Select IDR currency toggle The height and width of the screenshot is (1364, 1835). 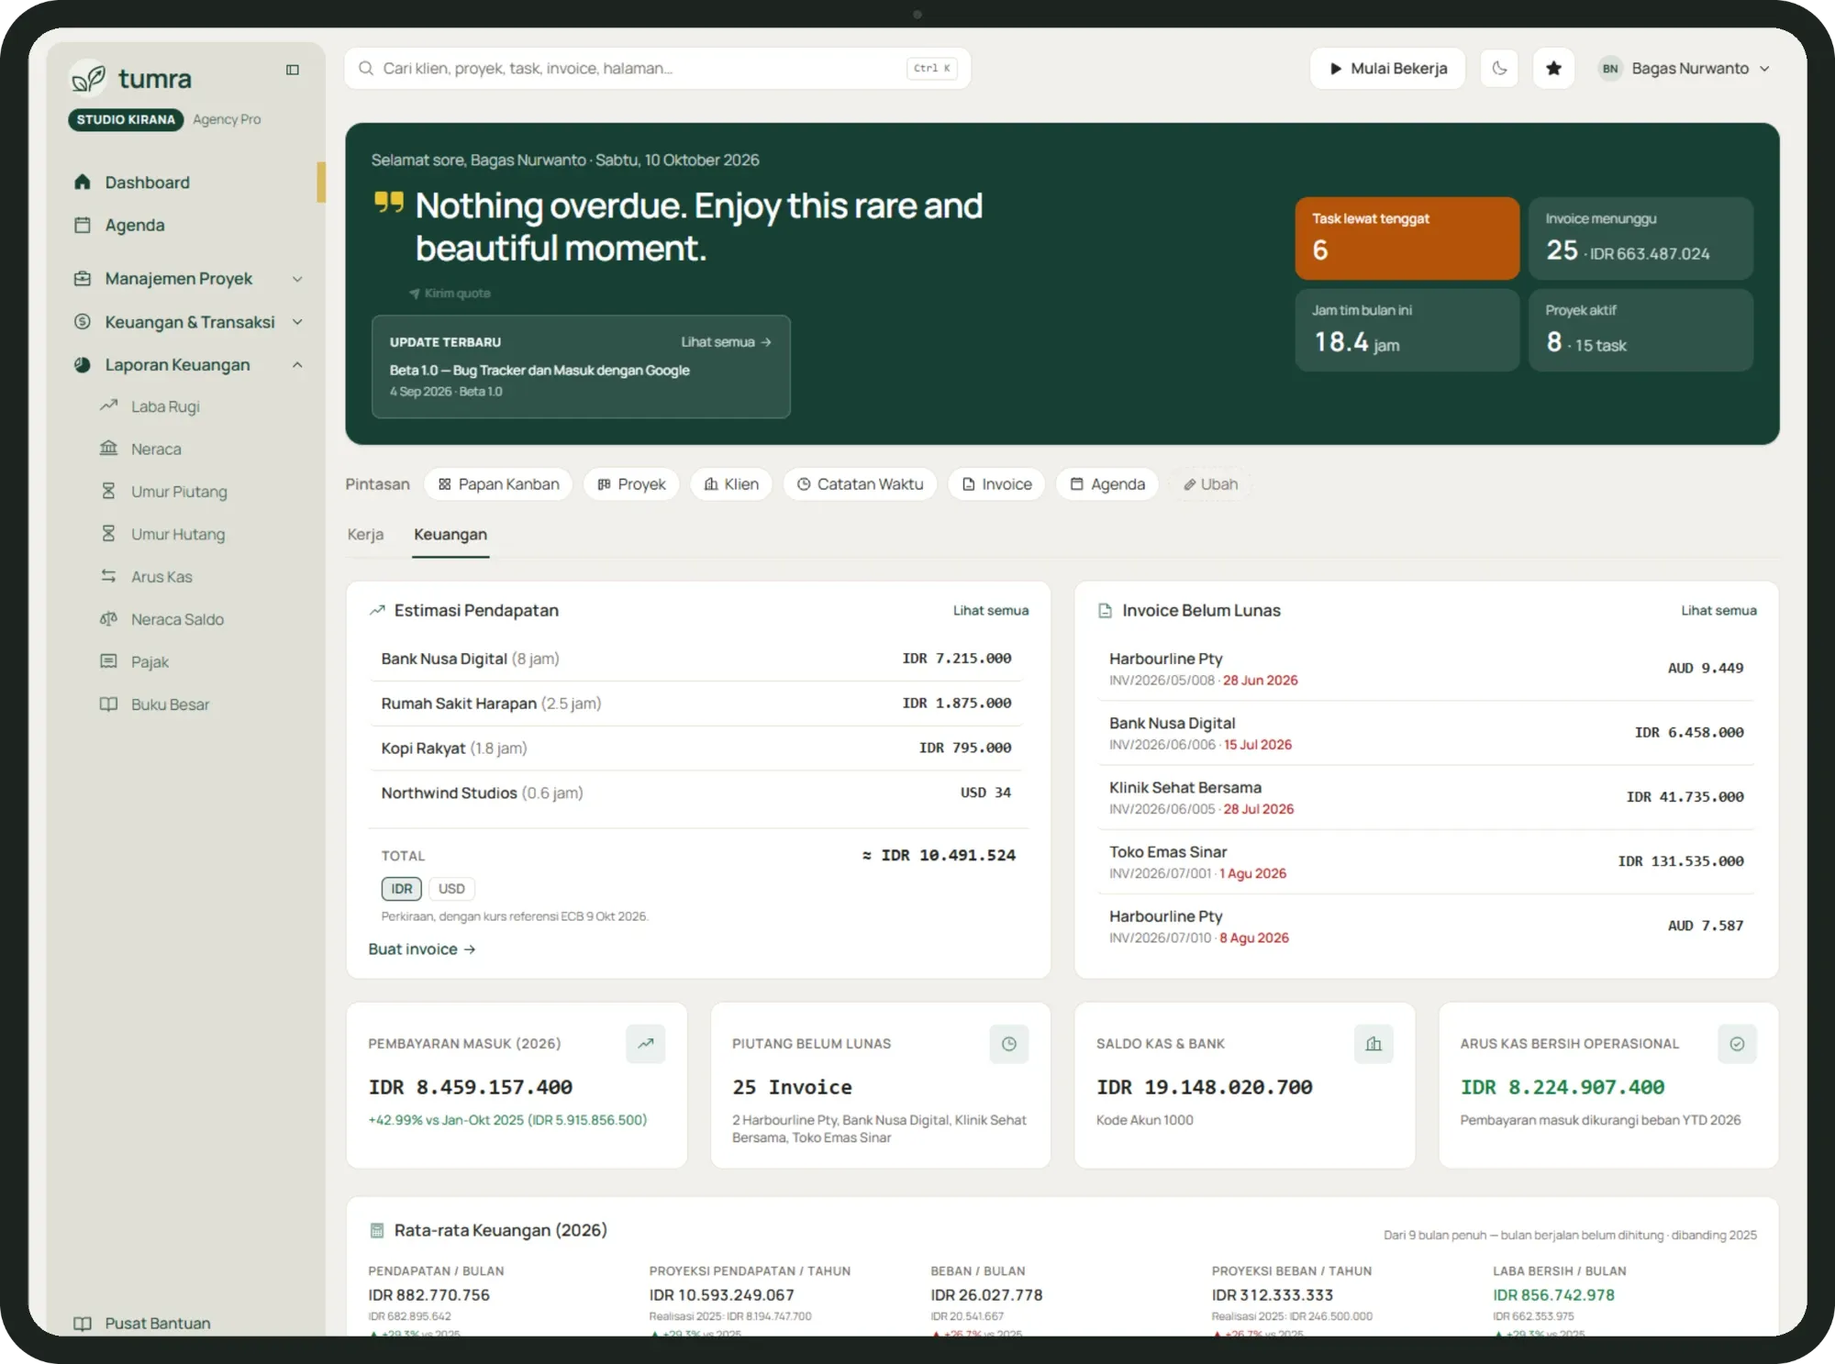pos(402,889)
